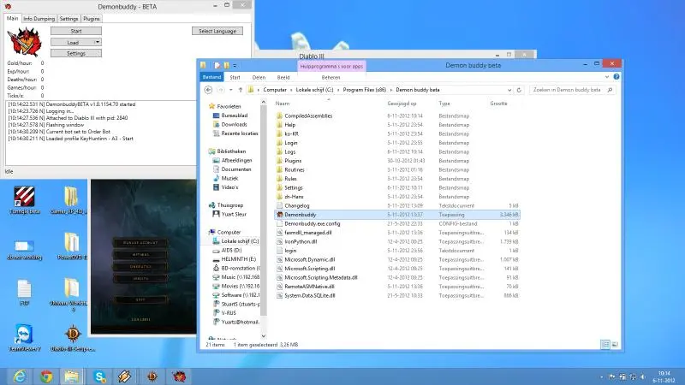Select the Diablo III taskbar icon
Screen dimensions: 685x385
tap(153, 375)
